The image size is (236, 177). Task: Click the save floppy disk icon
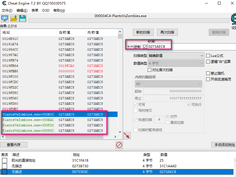[23, 18]
